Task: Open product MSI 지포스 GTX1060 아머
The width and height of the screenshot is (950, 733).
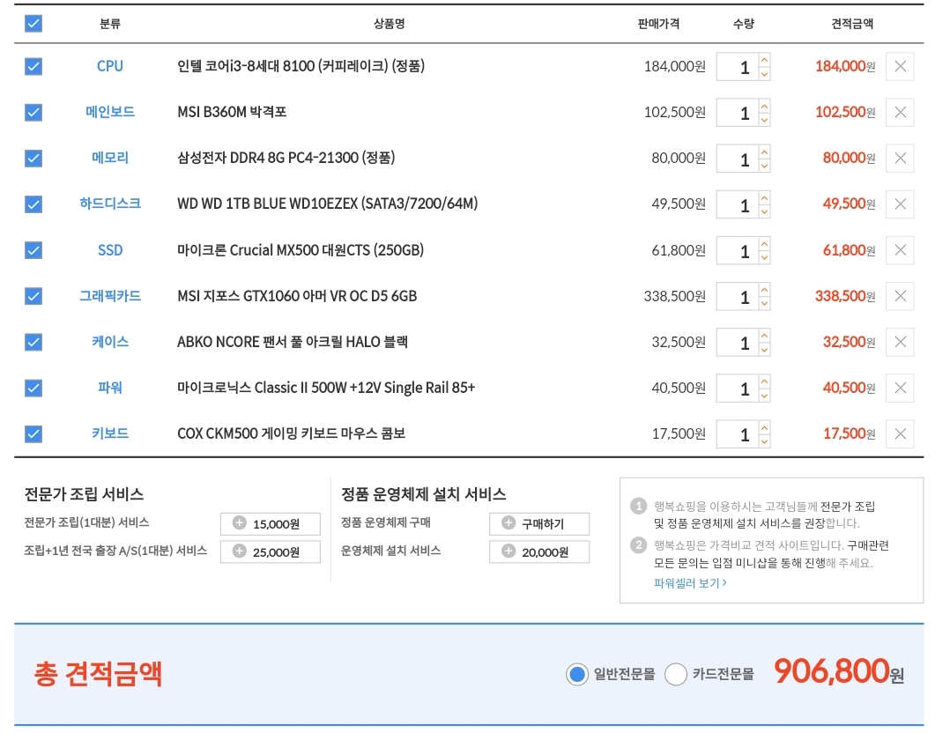Action: [297, 296]
